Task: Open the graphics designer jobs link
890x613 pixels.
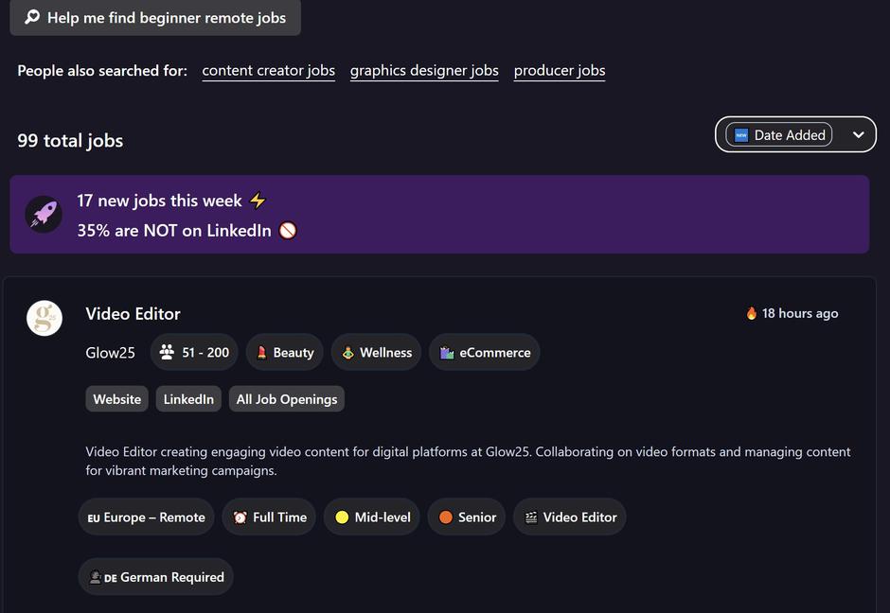Action: [x=424, y=70]
